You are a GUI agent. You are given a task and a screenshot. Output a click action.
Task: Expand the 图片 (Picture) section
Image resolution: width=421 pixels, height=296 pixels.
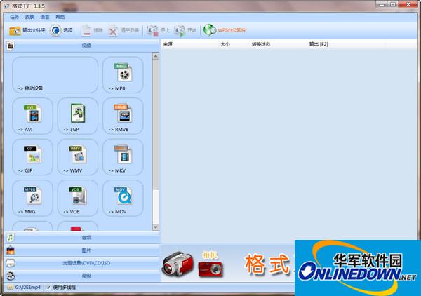85,250
